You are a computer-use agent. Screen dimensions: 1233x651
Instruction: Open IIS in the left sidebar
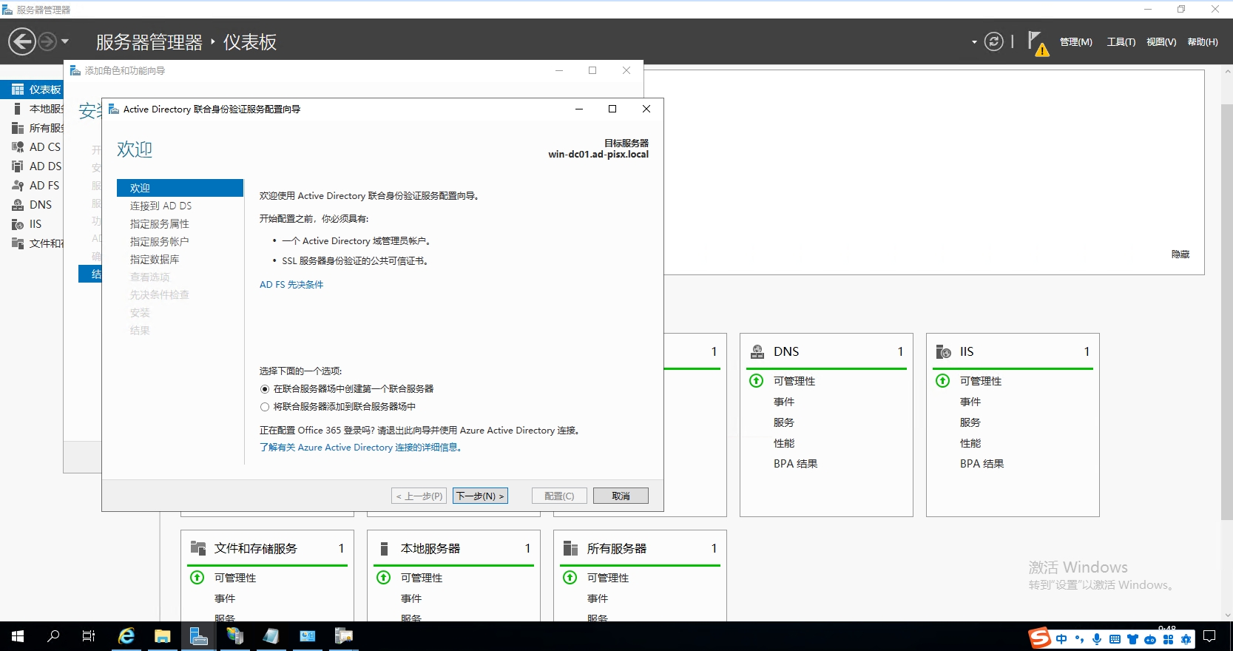(x=35, y=224)
